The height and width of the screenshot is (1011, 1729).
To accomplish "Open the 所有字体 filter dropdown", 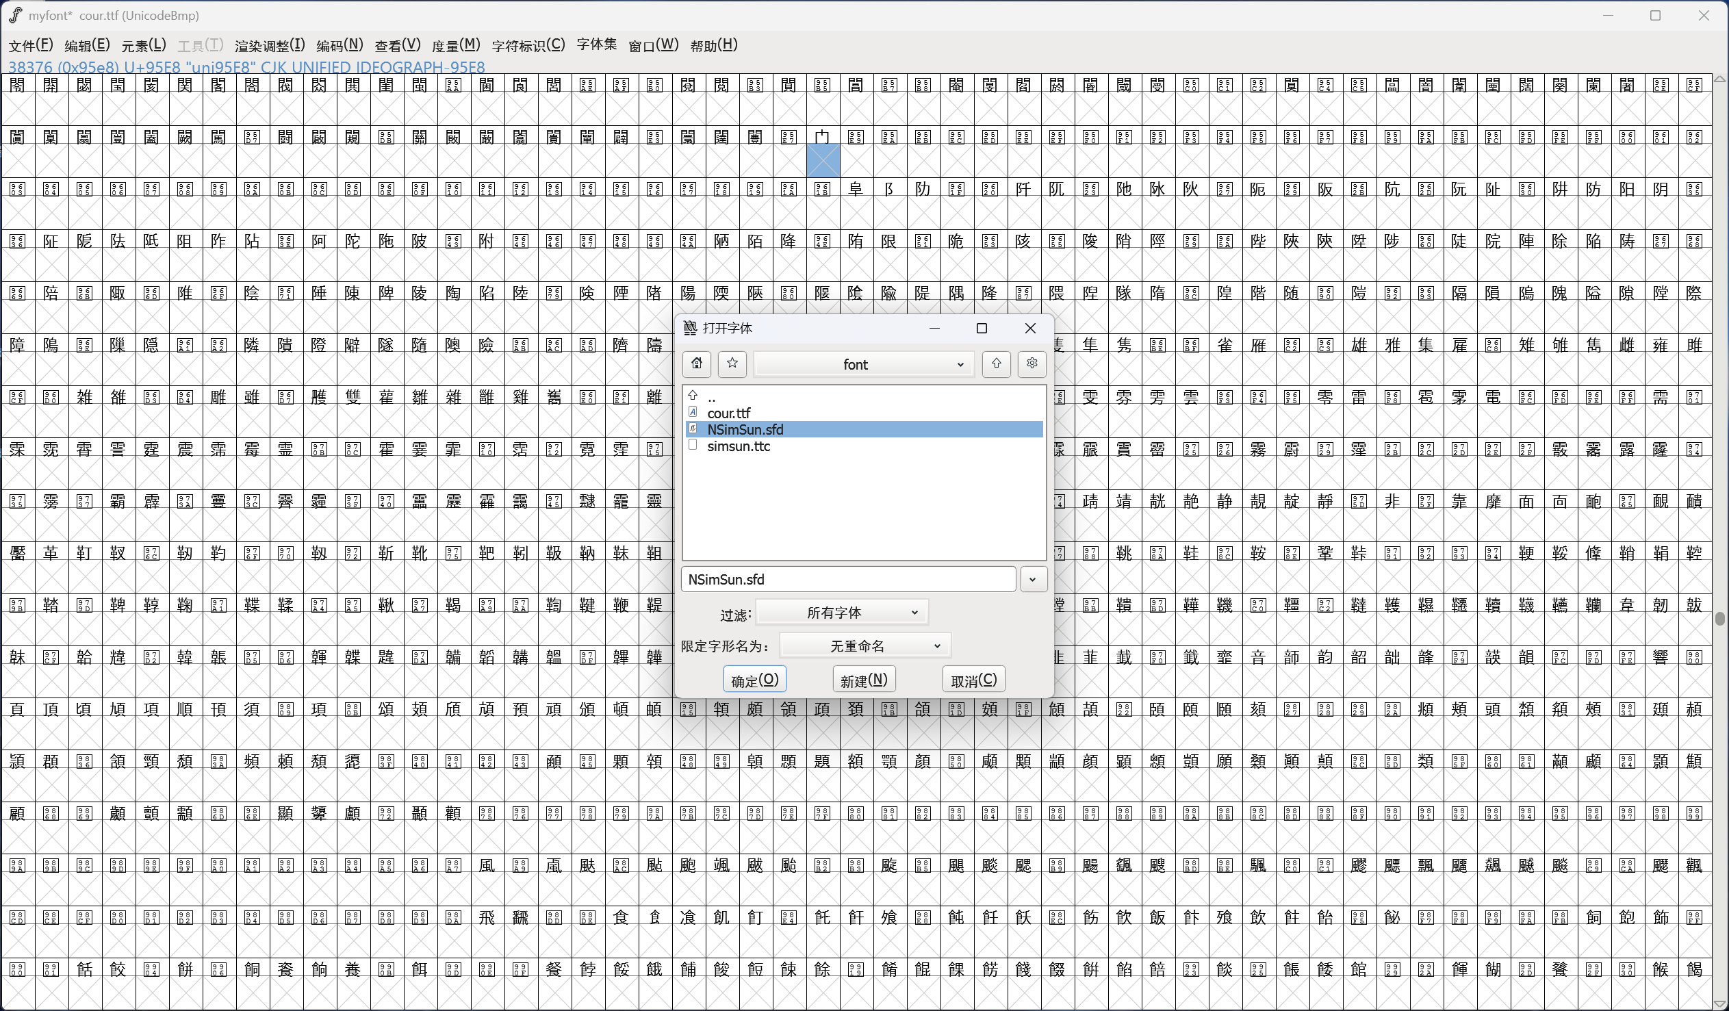I will [842, 612].
